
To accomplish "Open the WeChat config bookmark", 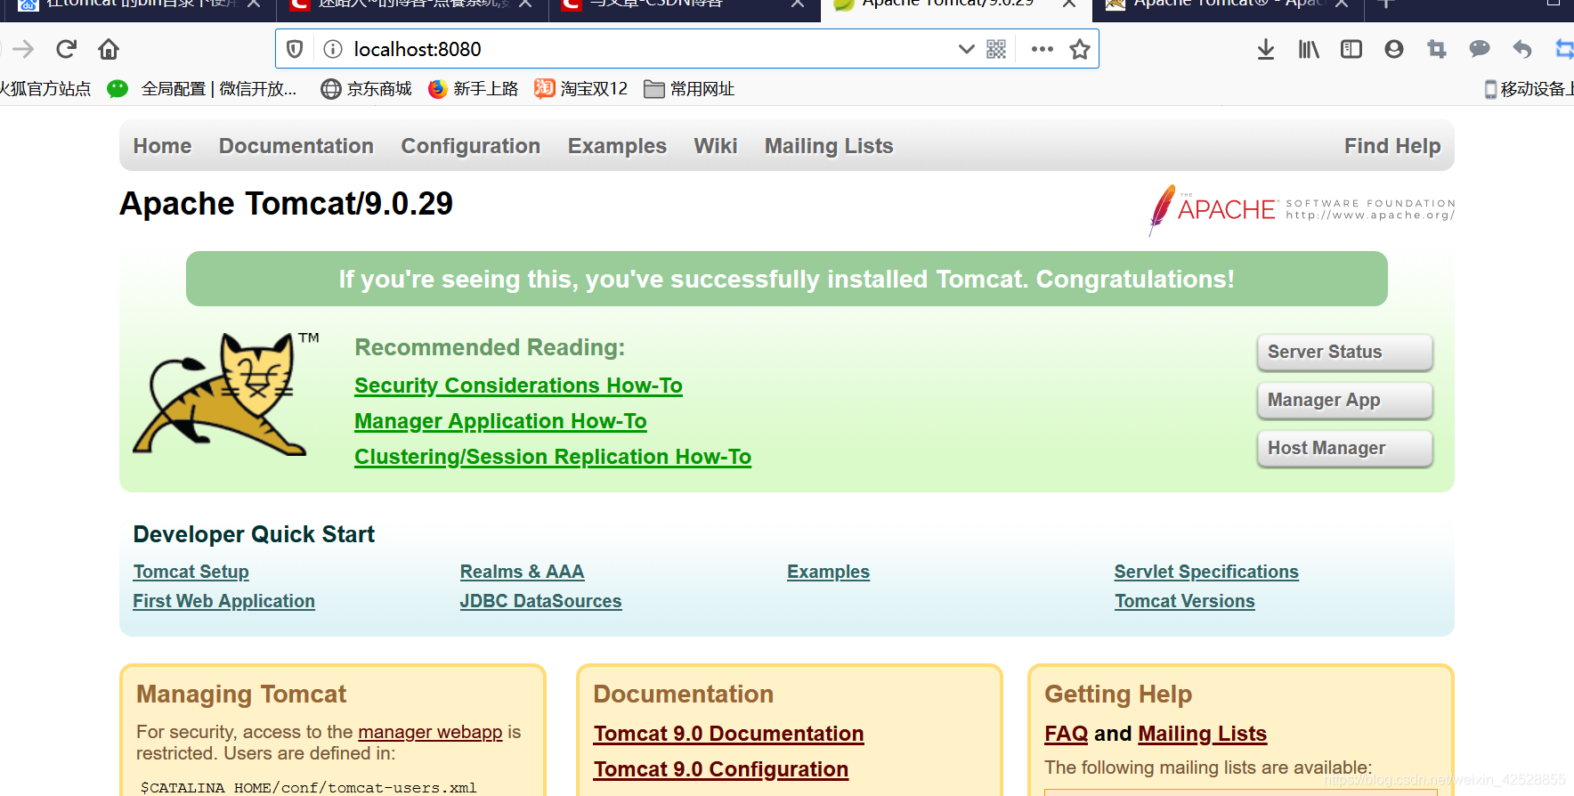I will click(x=202, y=89).
